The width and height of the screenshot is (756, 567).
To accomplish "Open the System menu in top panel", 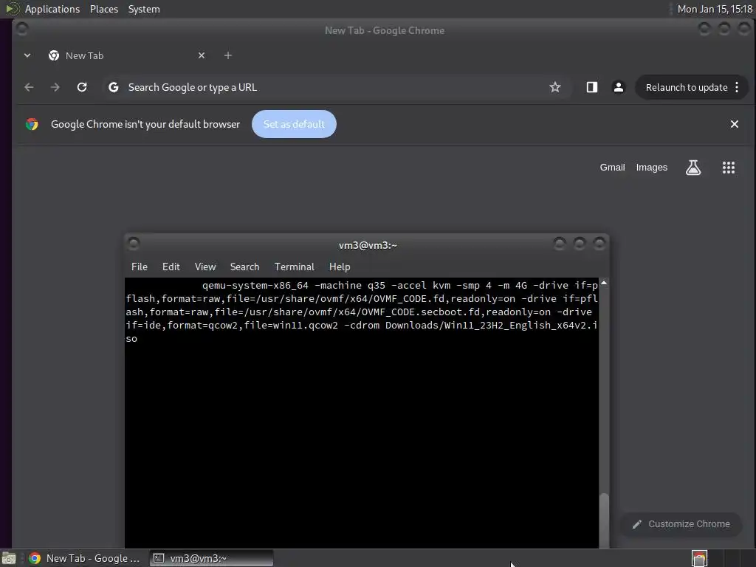I will tap(144, 9).
